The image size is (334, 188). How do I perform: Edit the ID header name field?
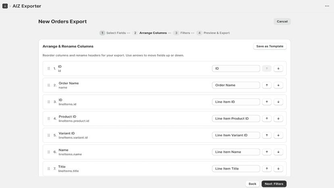click(236, 69)
